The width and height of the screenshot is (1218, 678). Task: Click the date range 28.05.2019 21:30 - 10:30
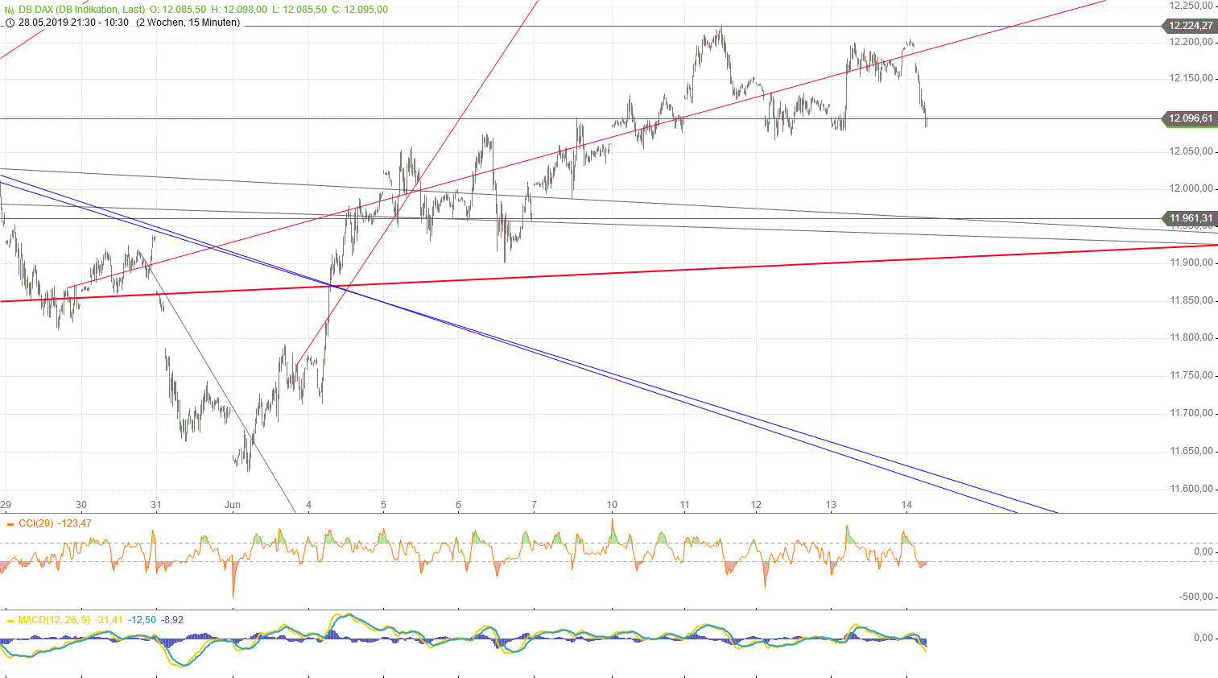(74, 23)
